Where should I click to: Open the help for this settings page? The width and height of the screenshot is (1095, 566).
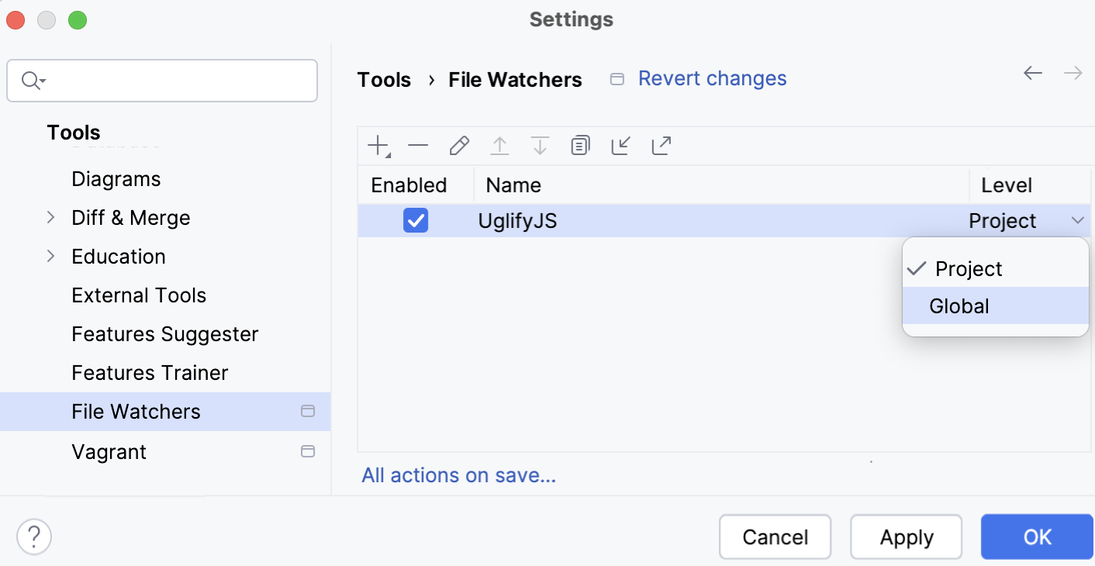pos(33,537)
